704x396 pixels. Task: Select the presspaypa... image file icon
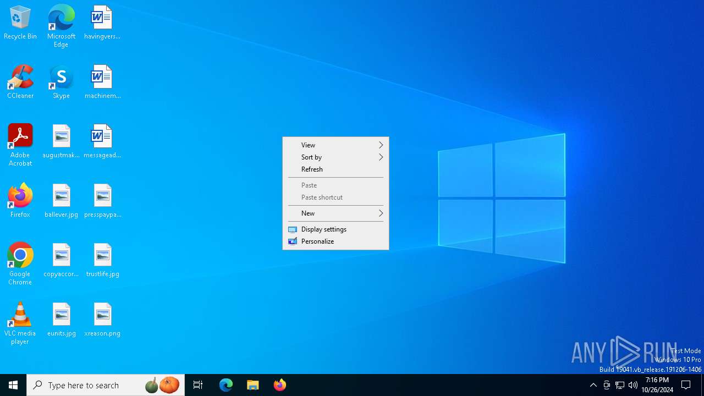[102, 201]
